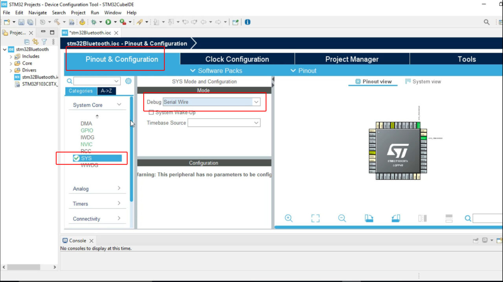
Task: Click Collapse All in Project Explorer
Action: [27, 42]
